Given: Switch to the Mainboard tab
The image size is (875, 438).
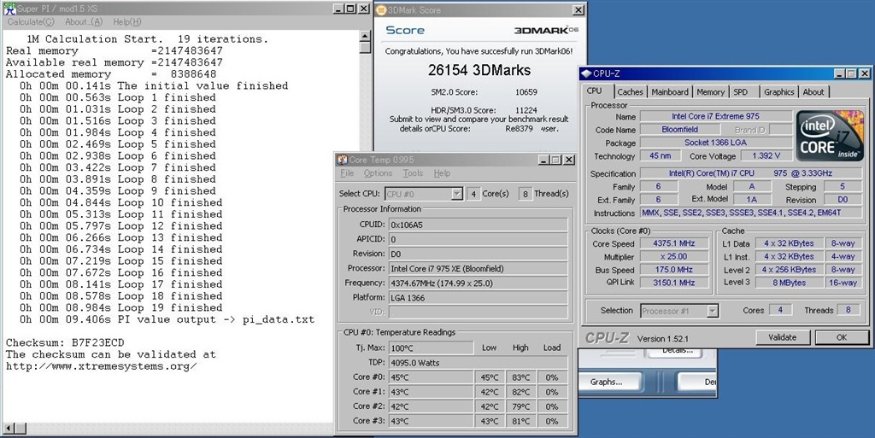Looking at the screenshot, I should pyautogui.click(x=669, y=92).
